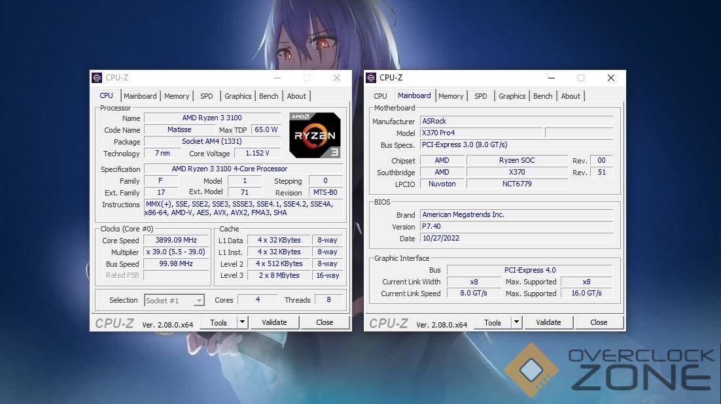Click Close button in left CPU-Z window
Screen dimensions: 721x404
point(325,323)
